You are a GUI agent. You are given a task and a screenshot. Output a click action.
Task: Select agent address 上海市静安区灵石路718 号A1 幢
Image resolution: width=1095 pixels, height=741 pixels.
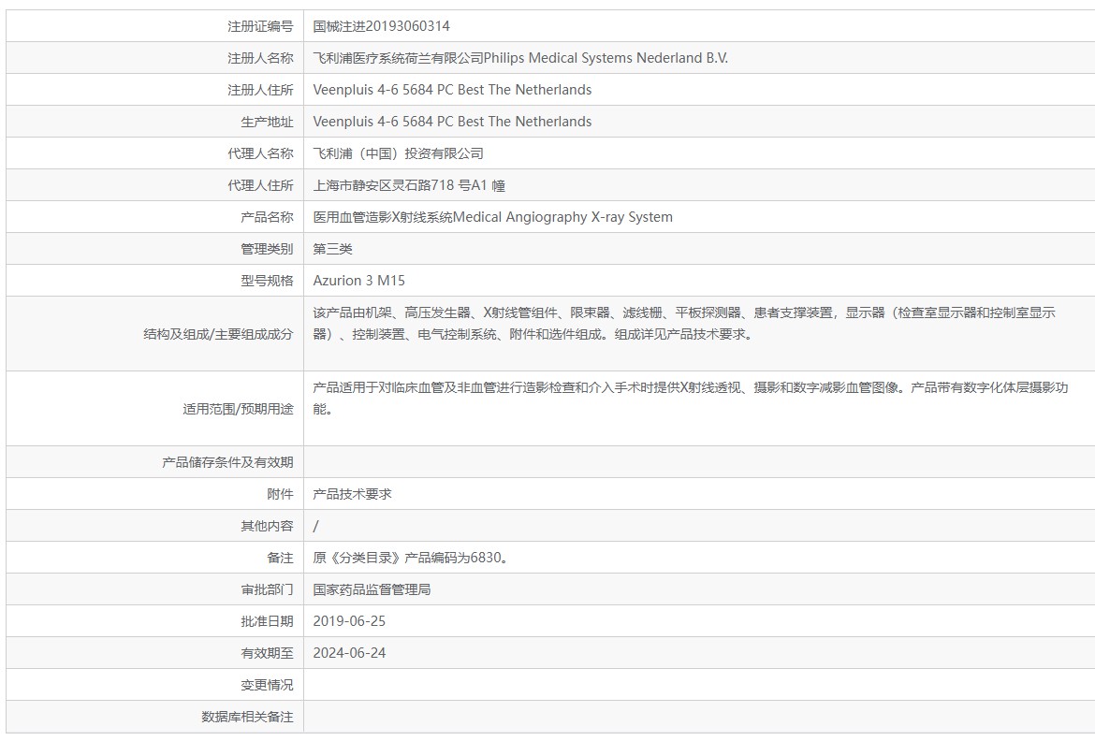point(409,186)
